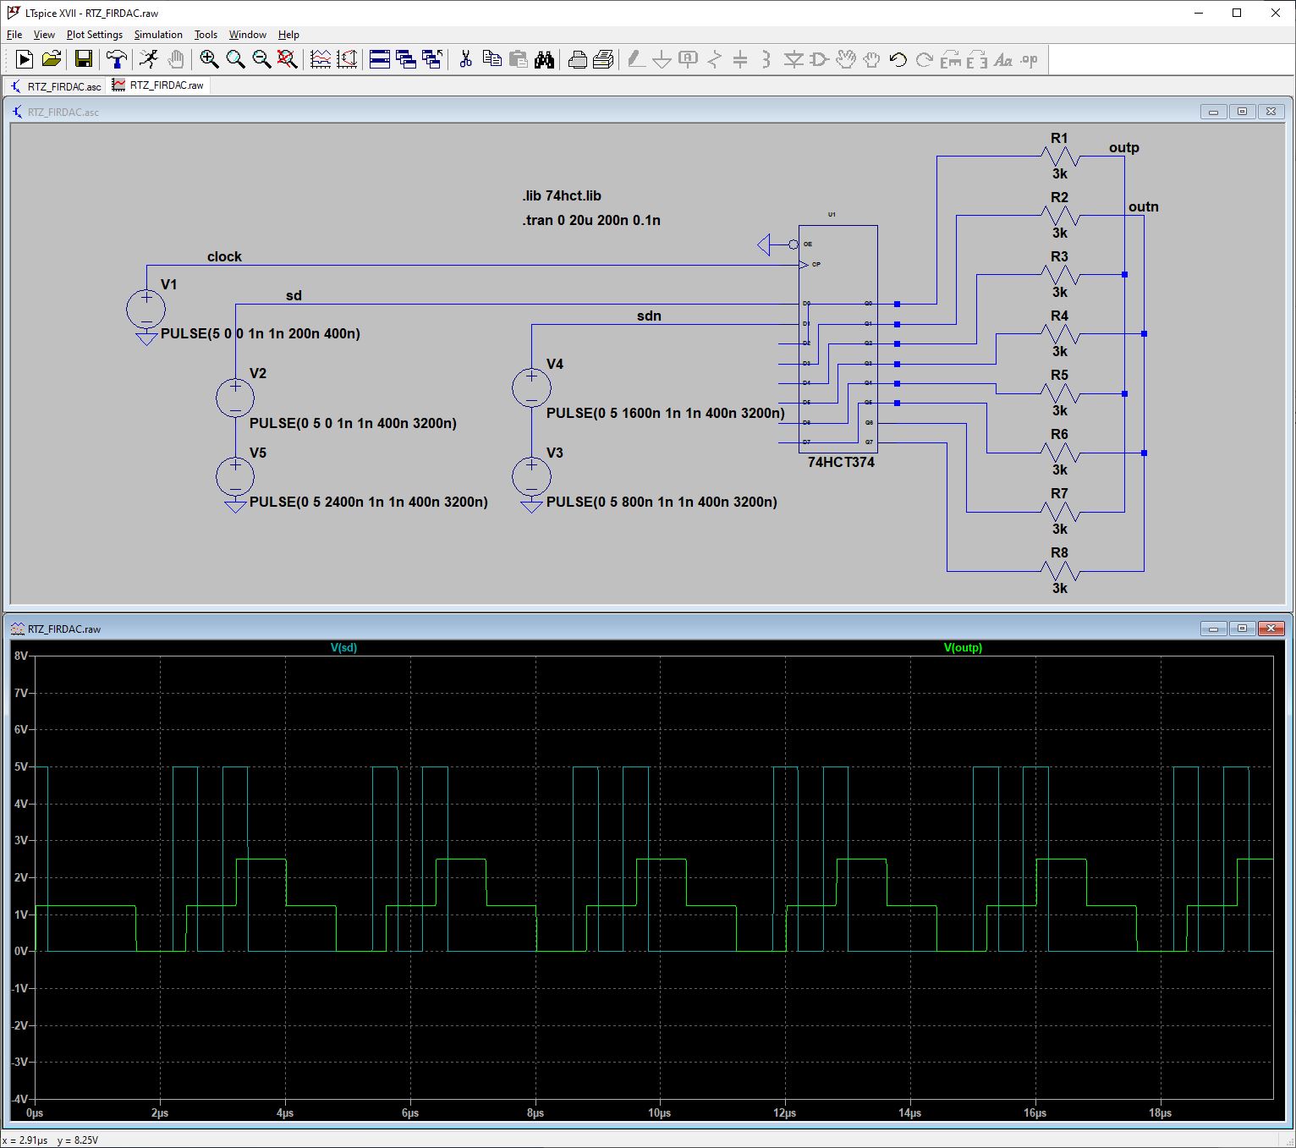Select the Diode tool
The width and height of the screenshot is (1296, 1148).
tap(794, 59)
